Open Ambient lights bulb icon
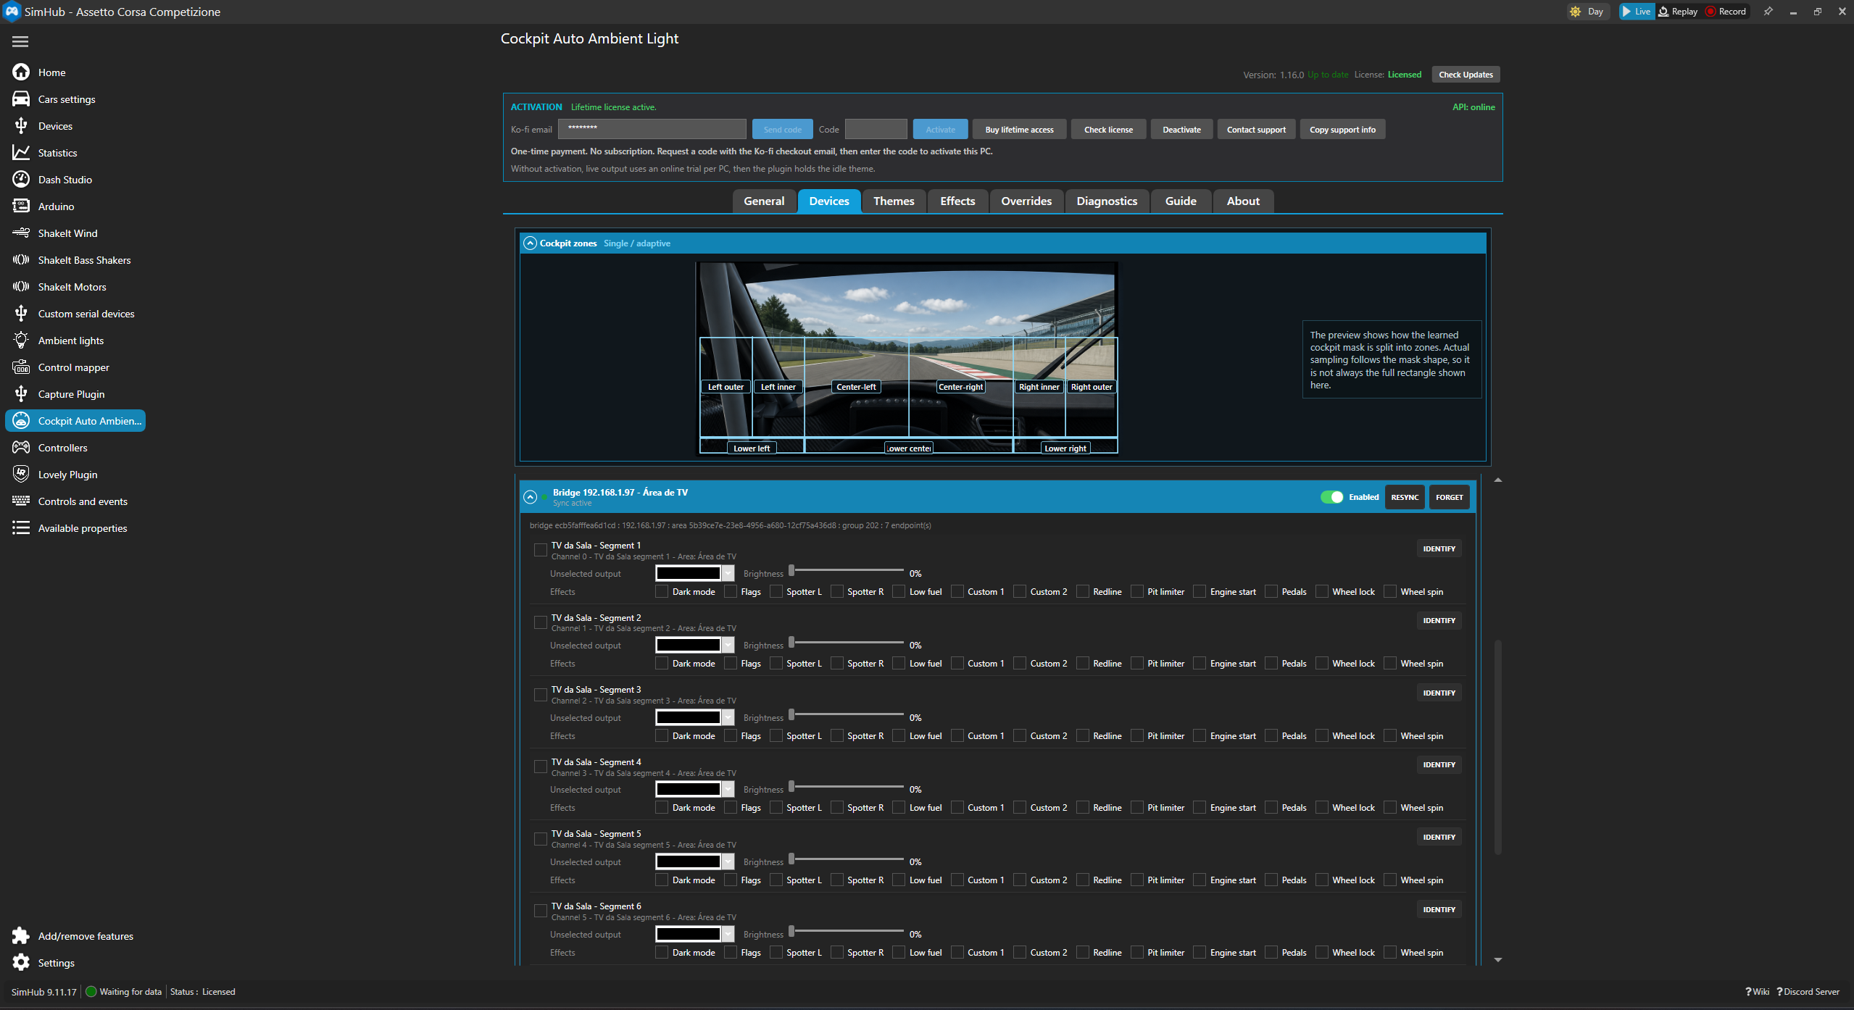Image resolution: width=1854 pixels, height=1010 pixels. point(21,340)
